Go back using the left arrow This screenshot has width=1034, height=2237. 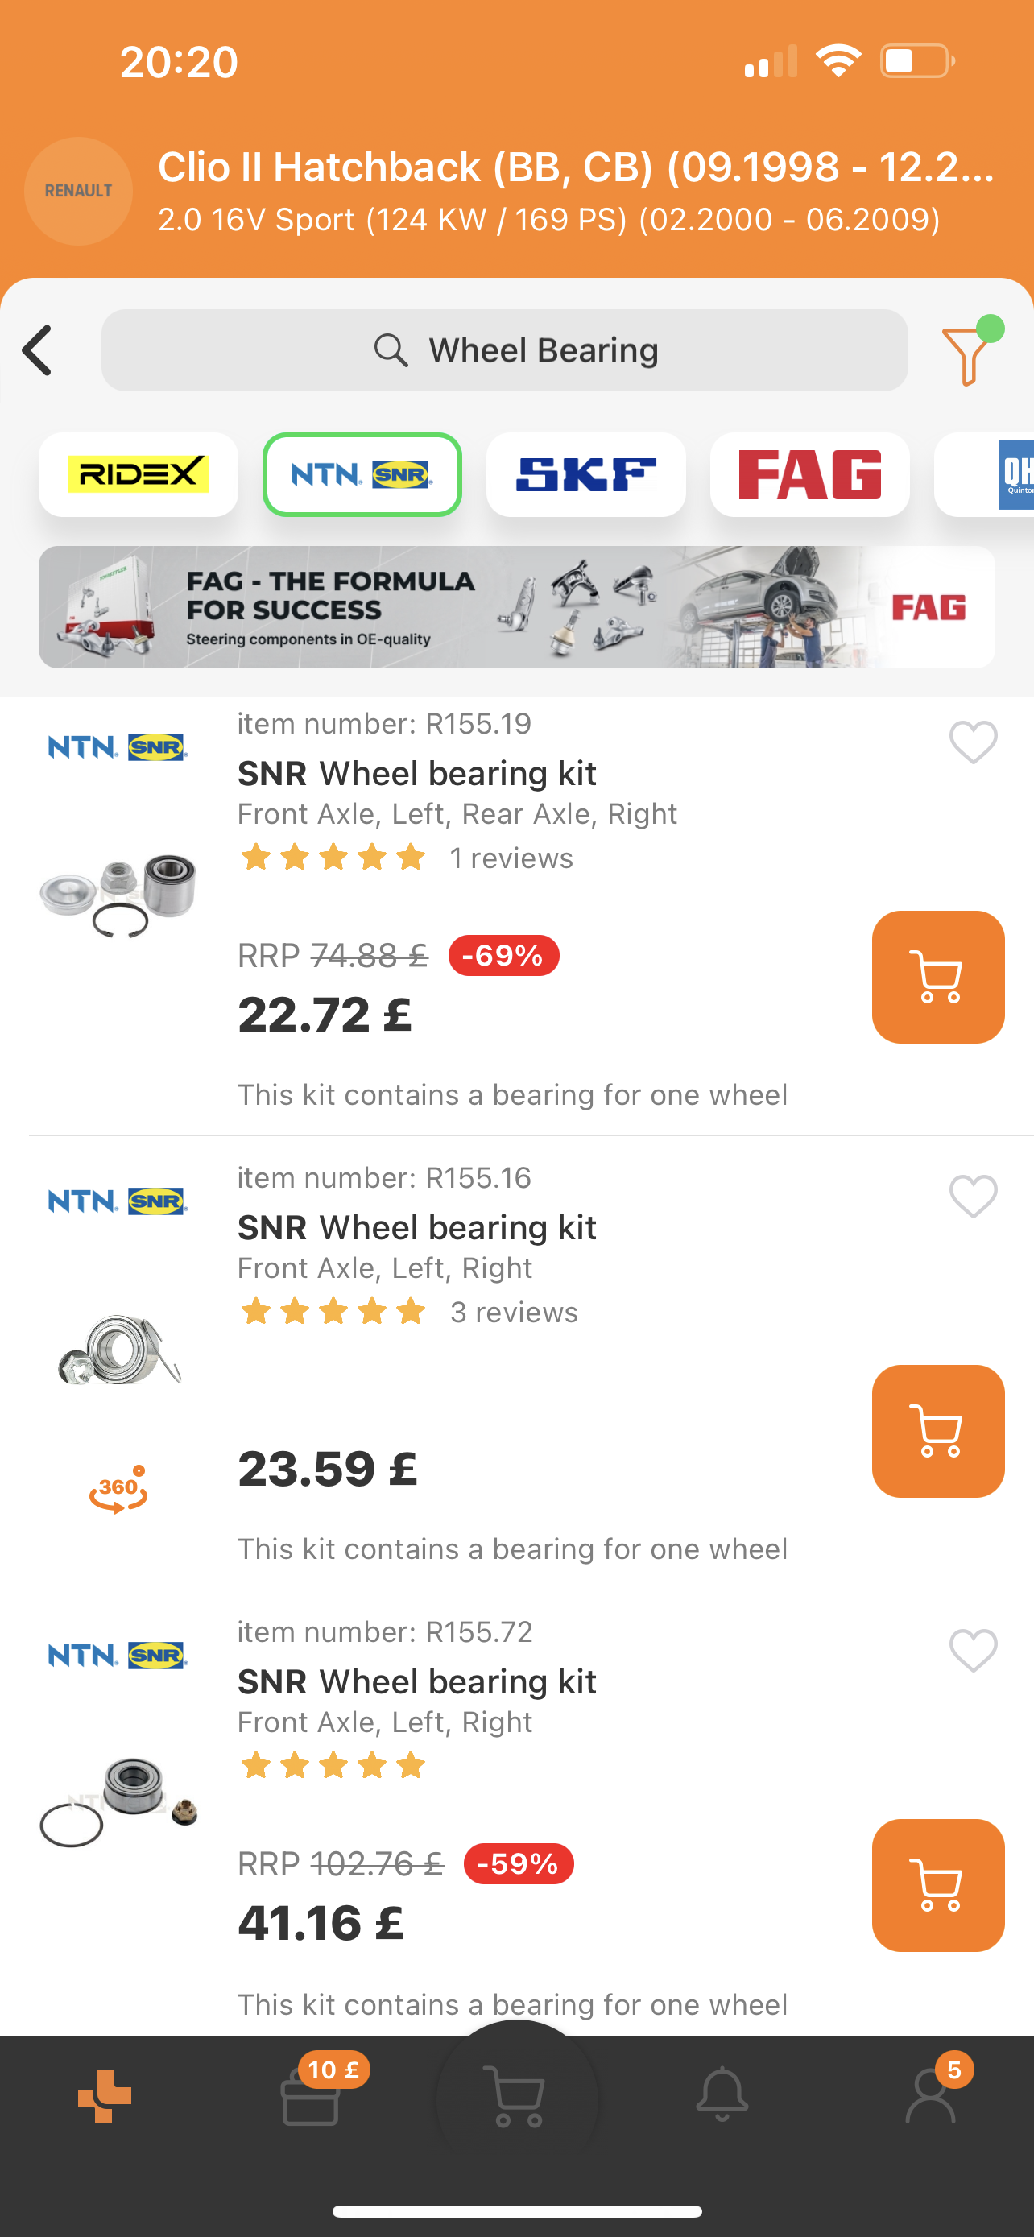tap(38, 351)
